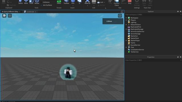Pick the Rotate tool
This screenshot has height=102, width=182.
click(37, 2)
